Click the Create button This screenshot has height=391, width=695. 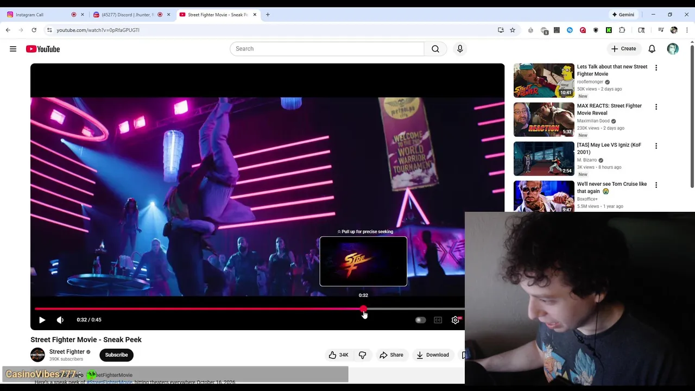coord(623,49)
